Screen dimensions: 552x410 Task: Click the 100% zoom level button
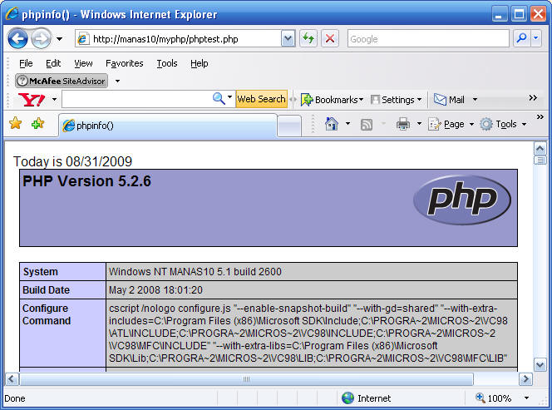[x=494, y=398]
